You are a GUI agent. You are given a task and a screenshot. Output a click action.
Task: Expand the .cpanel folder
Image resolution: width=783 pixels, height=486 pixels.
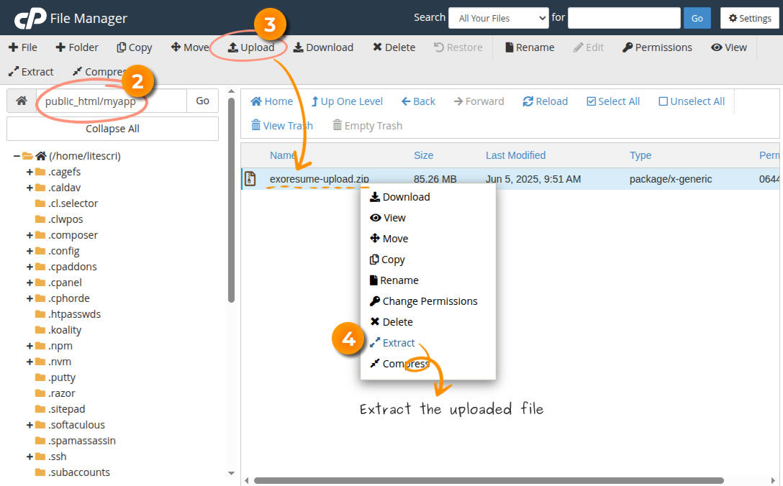click(x=30, y=283)
